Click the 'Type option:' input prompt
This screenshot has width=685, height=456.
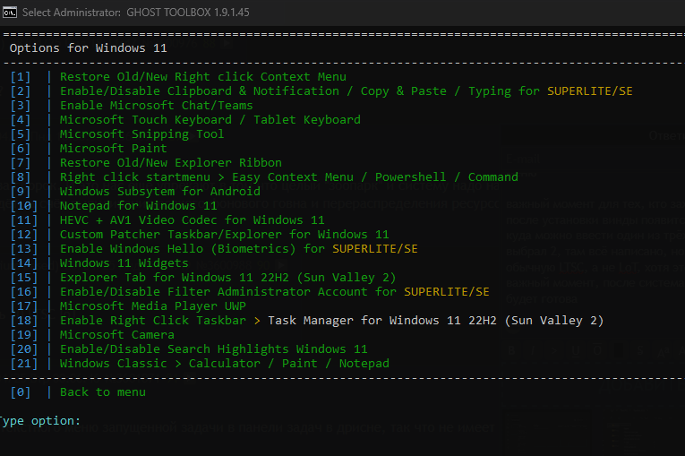coord(40,421)
